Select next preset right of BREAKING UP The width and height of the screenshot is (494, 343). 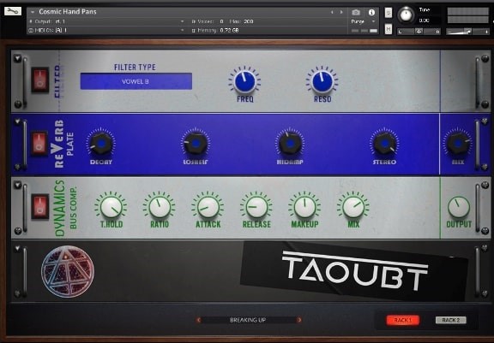[x=299, y=320]
